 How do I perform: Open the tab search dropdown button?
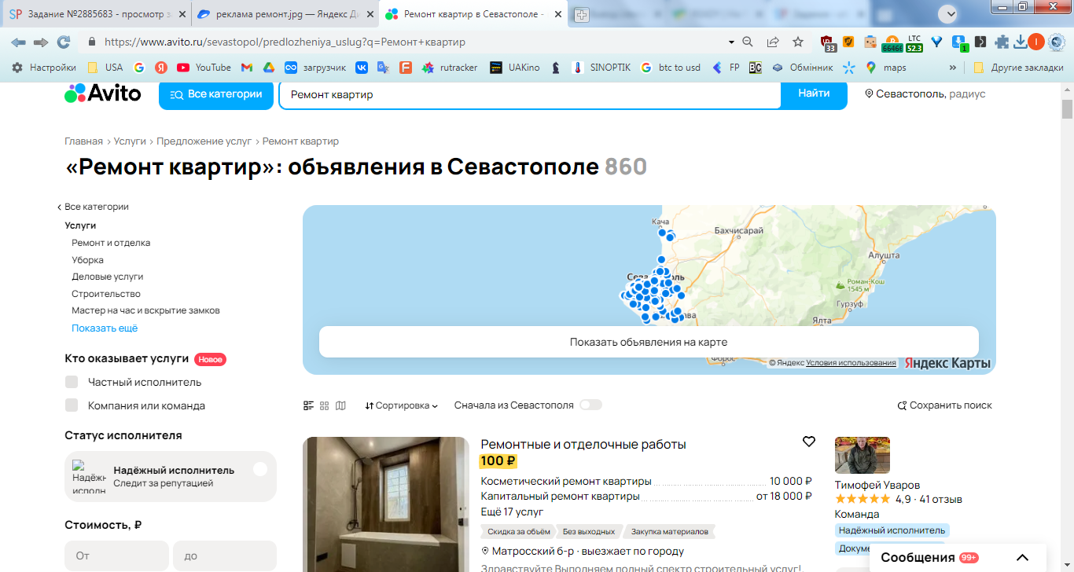(950, 13)
